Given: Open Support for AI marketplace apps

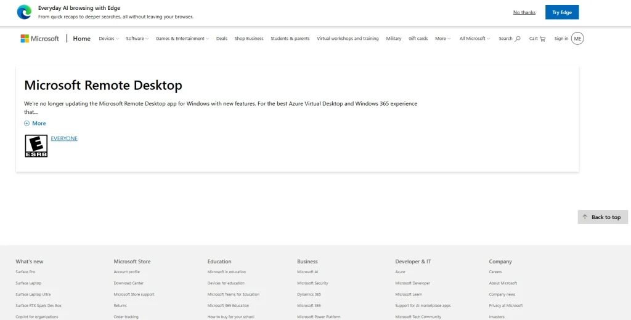Looking at the screenshot, I should pyautogui.click(x=423, y=305).
